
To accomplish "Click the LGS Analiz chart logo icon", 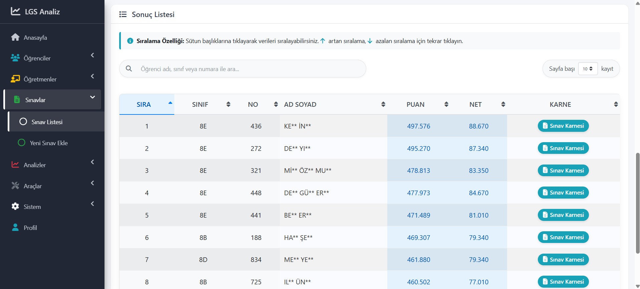I will [15, 11].
